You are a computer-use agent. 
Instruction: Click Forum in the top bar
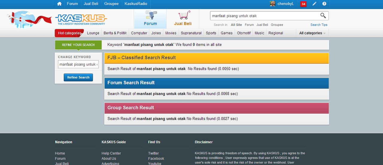point(72,4)
